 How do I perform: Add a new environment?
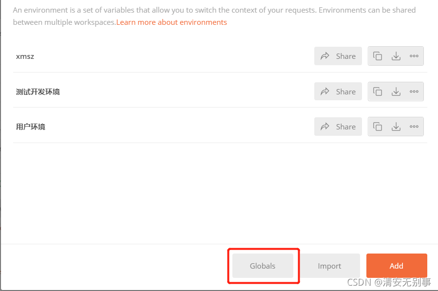397,266
